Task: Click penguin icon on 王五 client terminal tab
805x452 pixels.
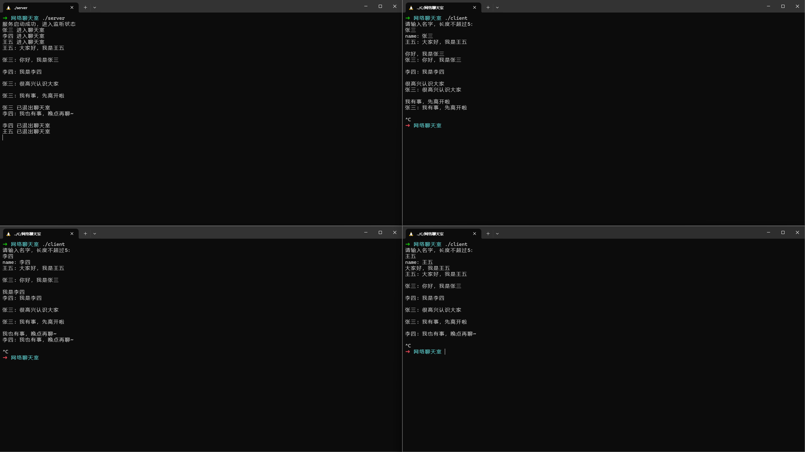Action: tap(411, 234)
